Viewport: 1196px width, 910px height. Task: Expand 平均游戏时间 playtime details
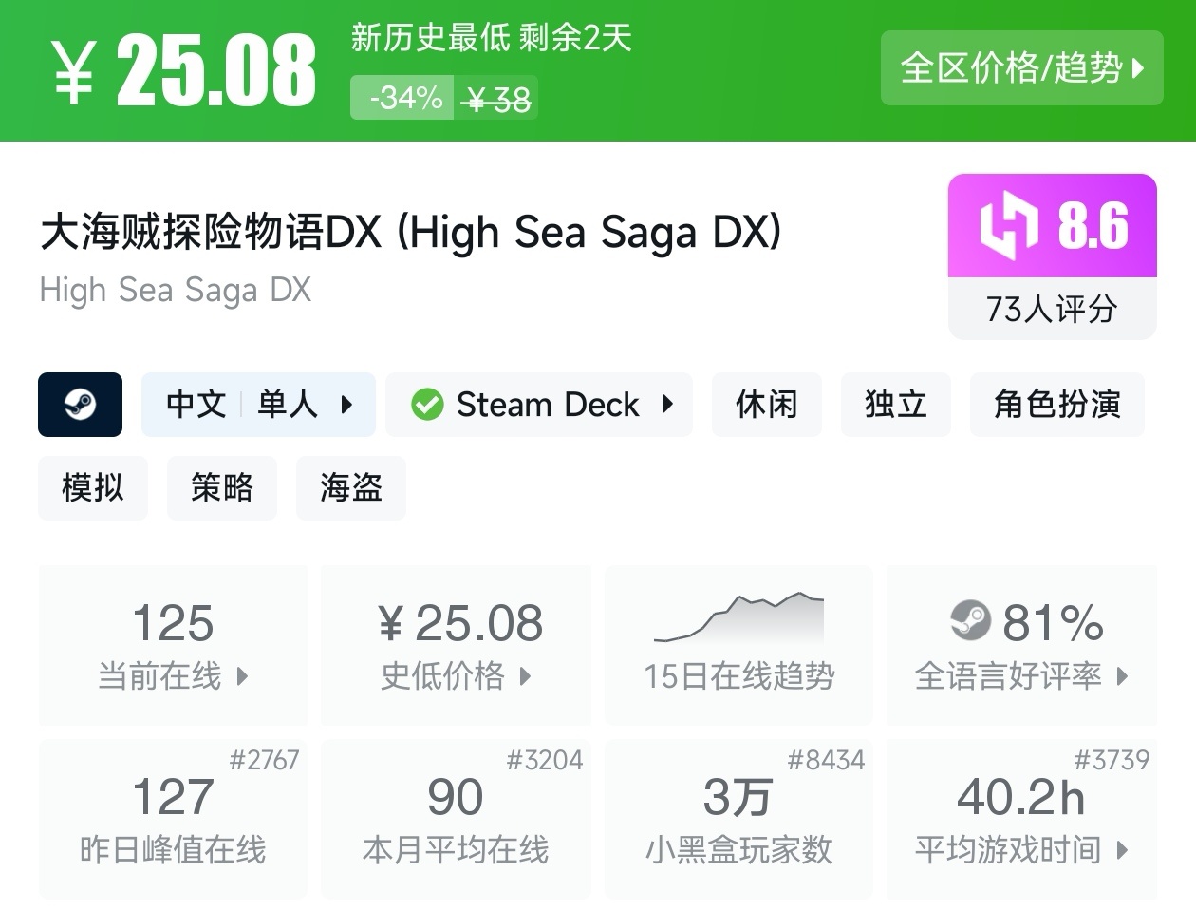tap(1123, 849)
